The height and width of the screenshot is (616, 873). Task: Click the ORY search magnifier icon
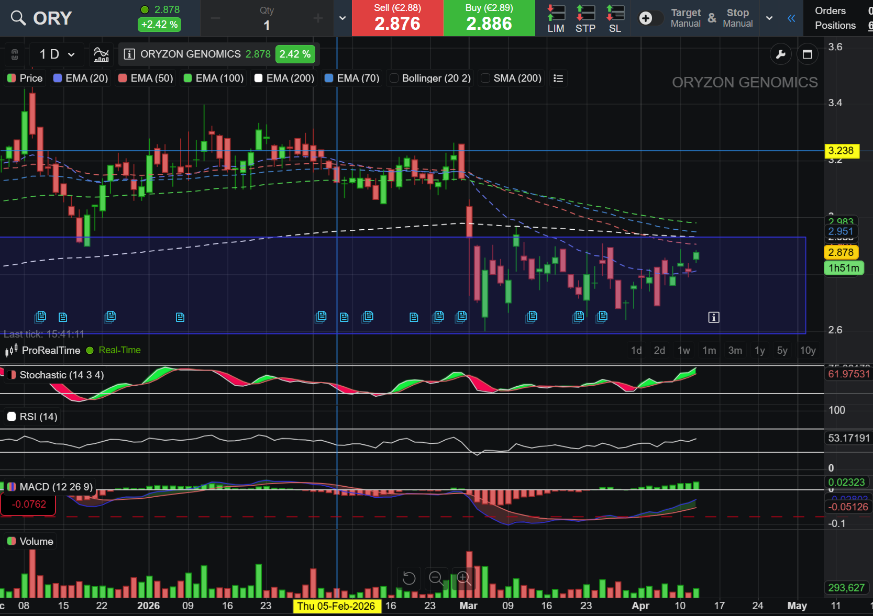[x=18, y=18]
